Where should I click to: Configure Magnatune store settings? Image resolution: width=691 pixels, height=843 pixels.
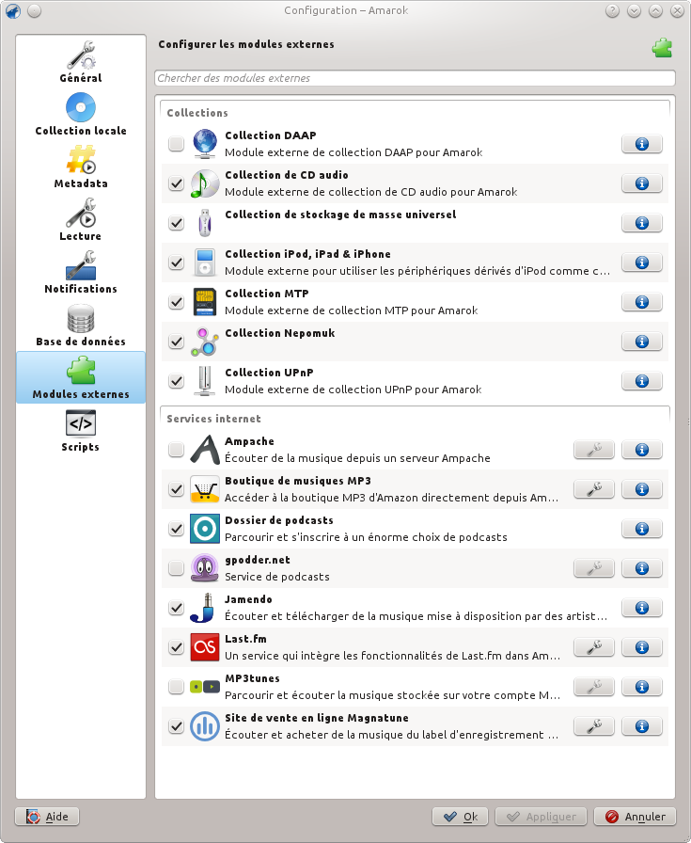[x=594, y=726]
